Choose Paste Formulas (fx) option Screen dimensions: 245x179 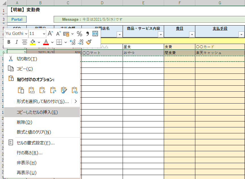tap(42, 90)
